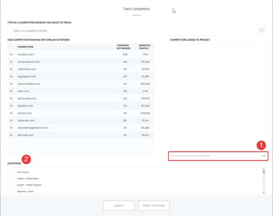The image size is (273, 216).
Task: Select the Japanese - Japan location checkbox
Action: (13, 191)
